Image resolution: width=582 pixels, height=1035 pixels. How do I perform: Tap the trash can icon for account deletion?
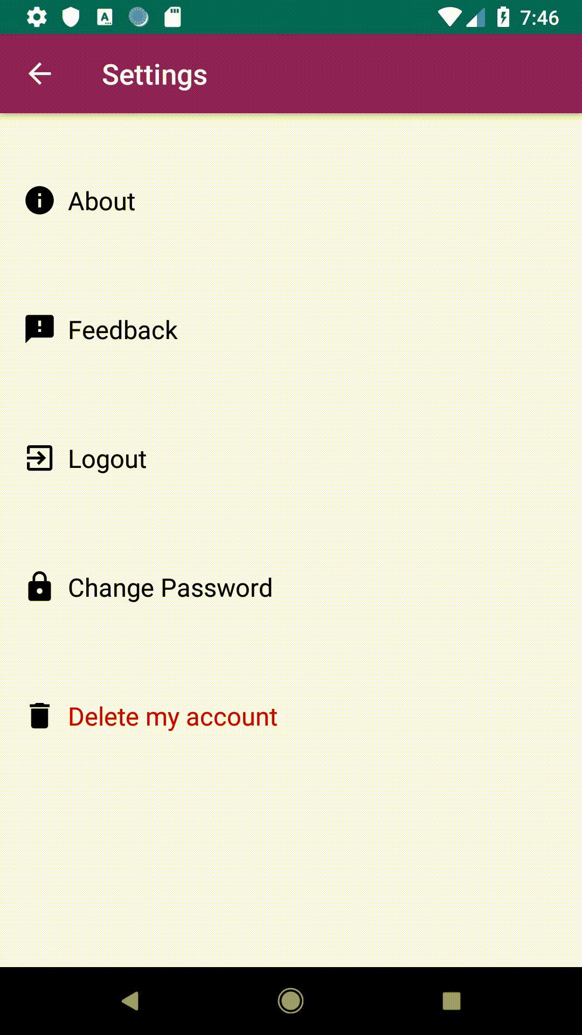point(39,716)
